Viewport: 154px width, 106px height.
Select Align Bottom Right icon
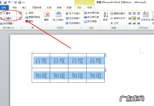tap(138, 23)
